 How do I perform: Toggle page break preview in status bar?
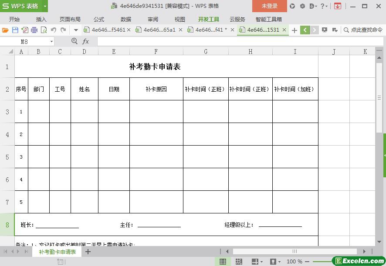(x=239, y=262)
